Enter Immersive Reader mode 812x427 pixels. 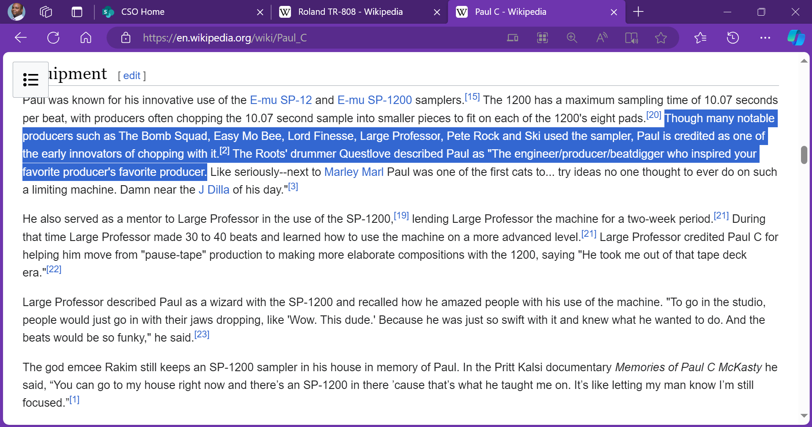631,38
